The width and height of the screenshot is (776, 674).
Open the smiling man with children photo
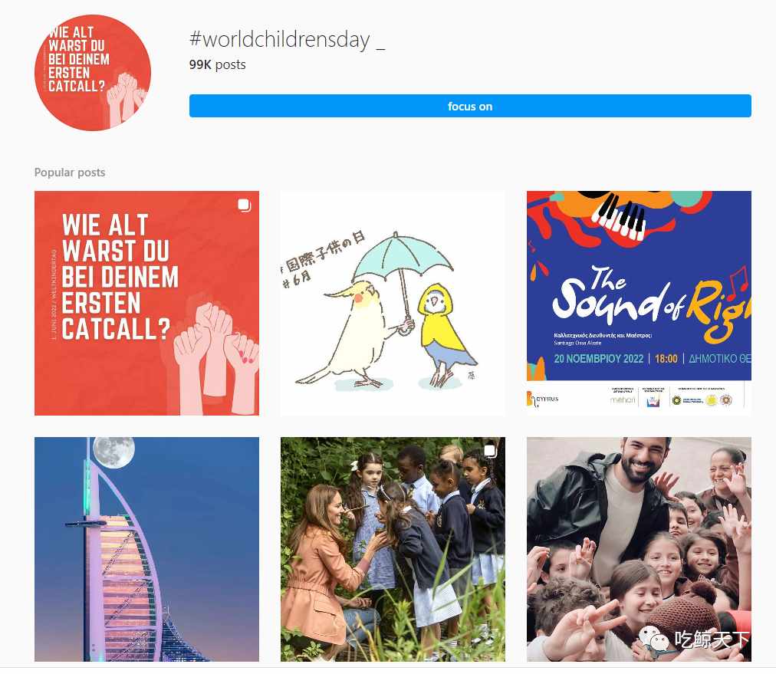pos(639,549)
